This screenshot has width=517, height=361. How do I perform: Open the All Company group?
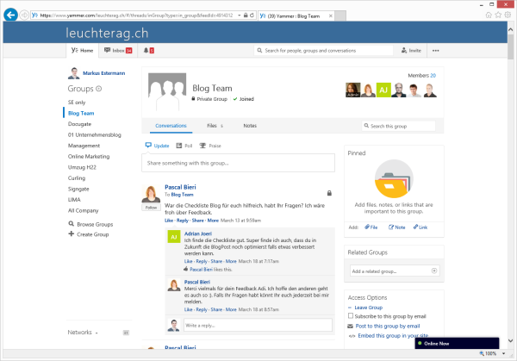click(x=83, y=211)
